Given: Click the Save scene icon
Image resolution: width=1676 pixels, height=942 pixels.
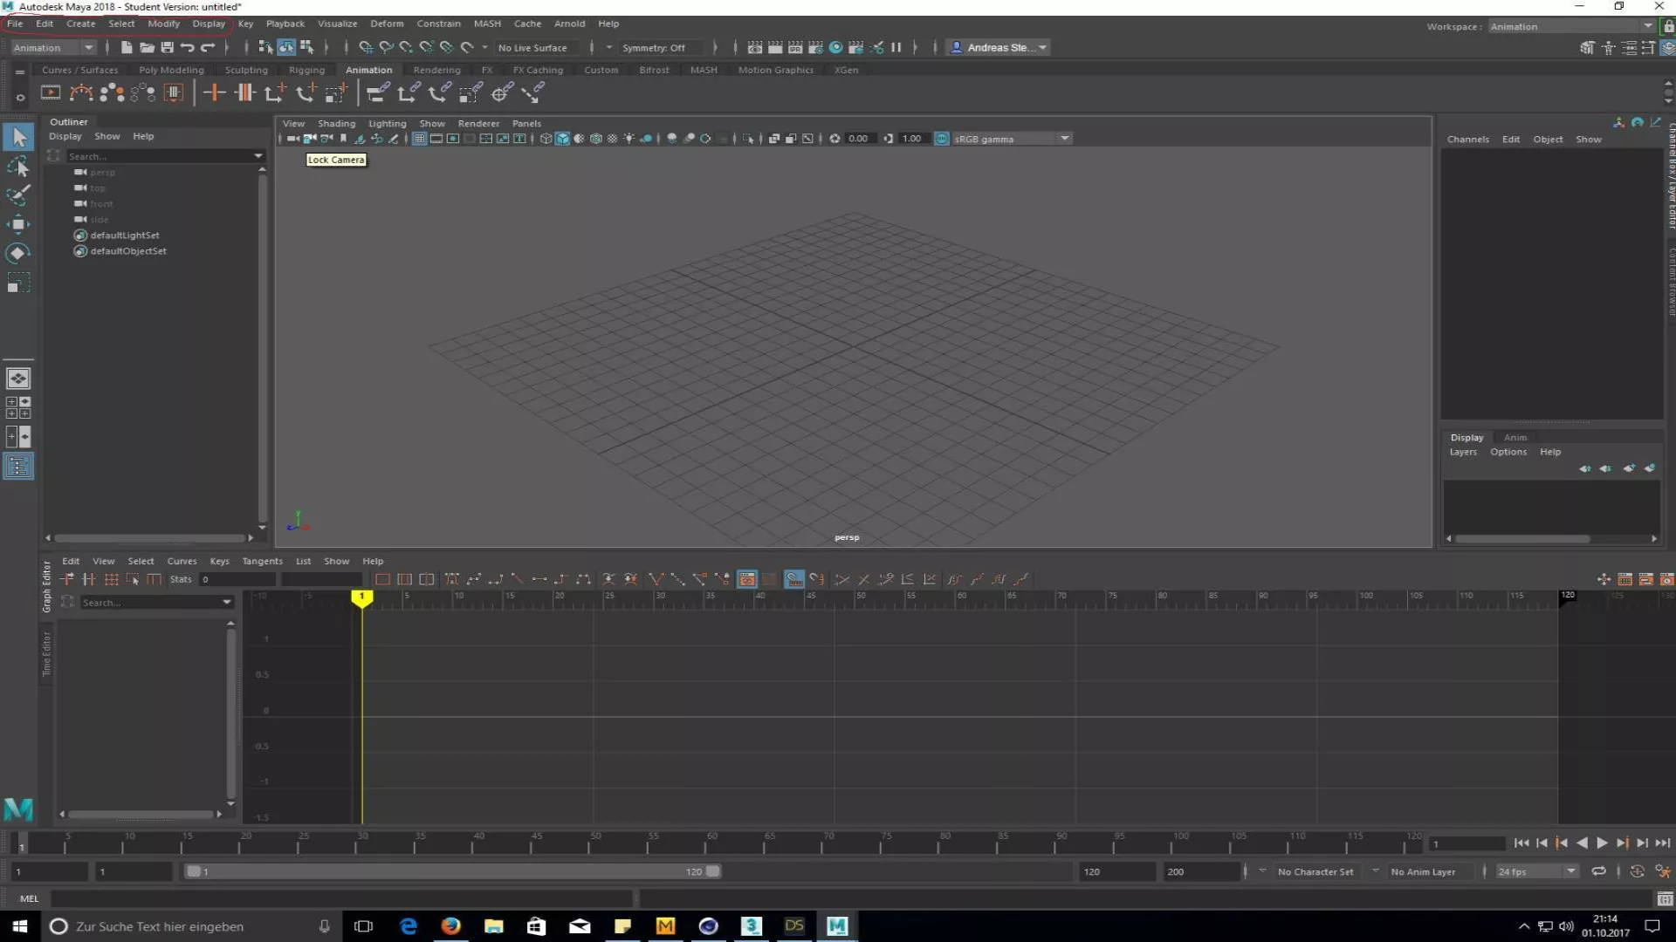Looking at the screenshot, I should (x=167, y=47).
